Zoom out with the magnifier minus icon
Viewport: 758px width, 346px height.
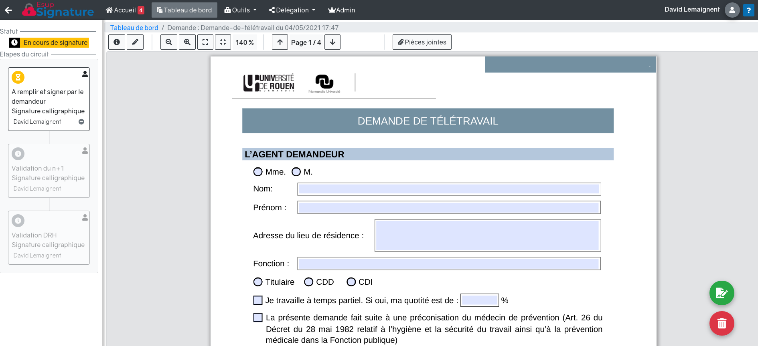169,42
